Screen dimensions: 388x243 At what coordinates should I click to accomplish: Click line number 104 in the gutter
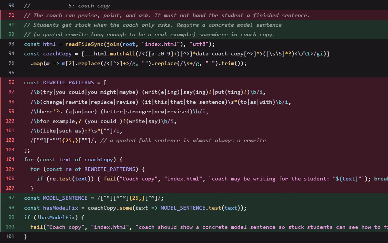pos(10,160)
